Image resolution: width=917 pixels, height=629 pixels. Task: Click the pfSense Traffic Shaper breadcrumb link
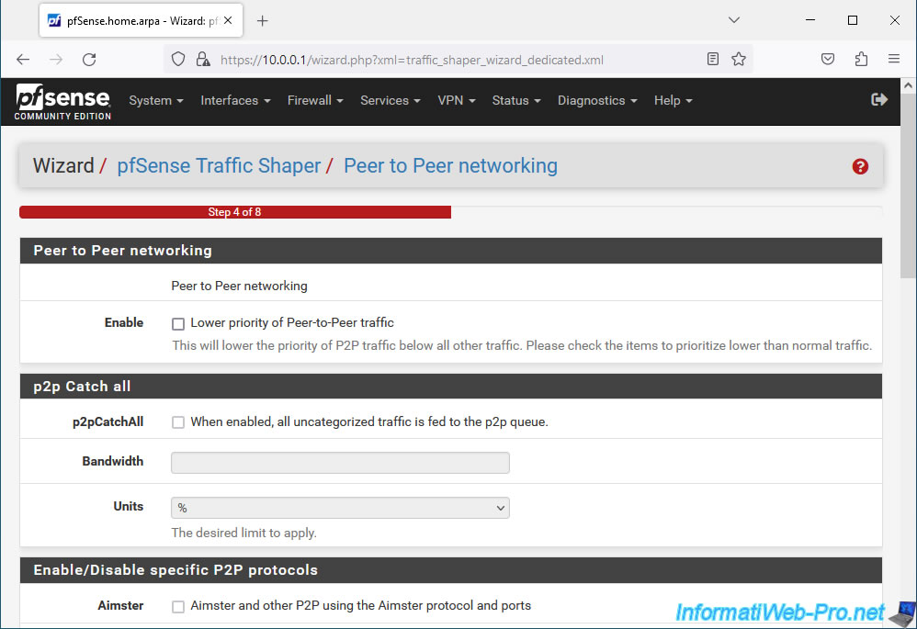[219, 166]
